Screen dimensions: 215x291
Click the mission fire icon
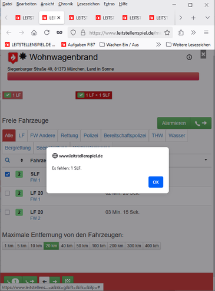pos(13,58)
